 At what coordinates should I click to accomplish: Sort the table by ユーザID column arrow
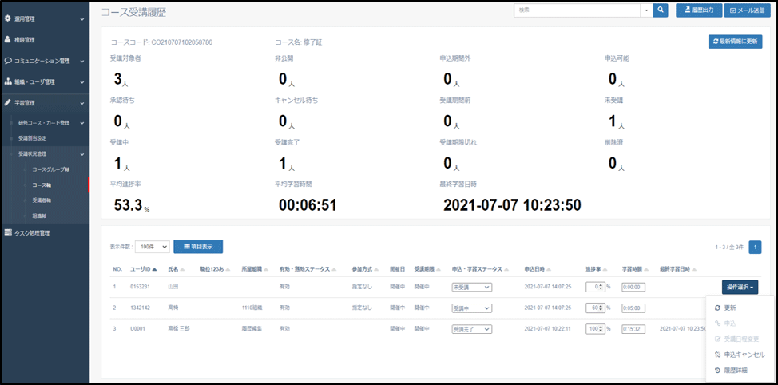[x=155, y=270]
